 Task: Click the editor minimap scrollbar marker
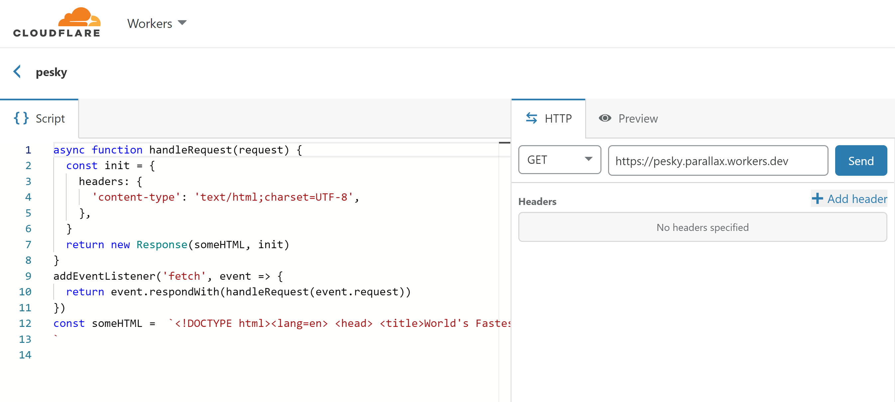pyautogui.click(x=504, y=143)
